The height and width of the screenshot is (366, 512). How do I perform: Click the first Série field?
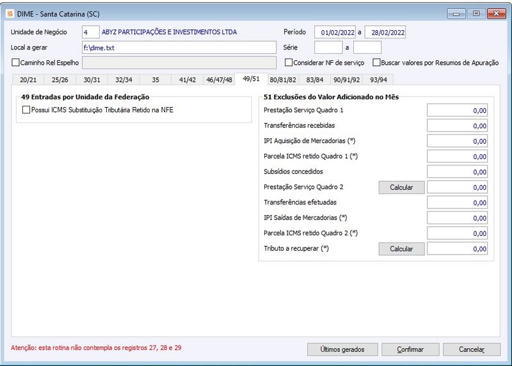pyautogui.click(x=328, y=47)
